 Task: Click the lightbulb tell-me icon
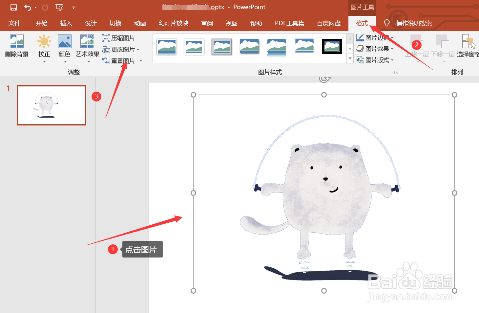387,23
